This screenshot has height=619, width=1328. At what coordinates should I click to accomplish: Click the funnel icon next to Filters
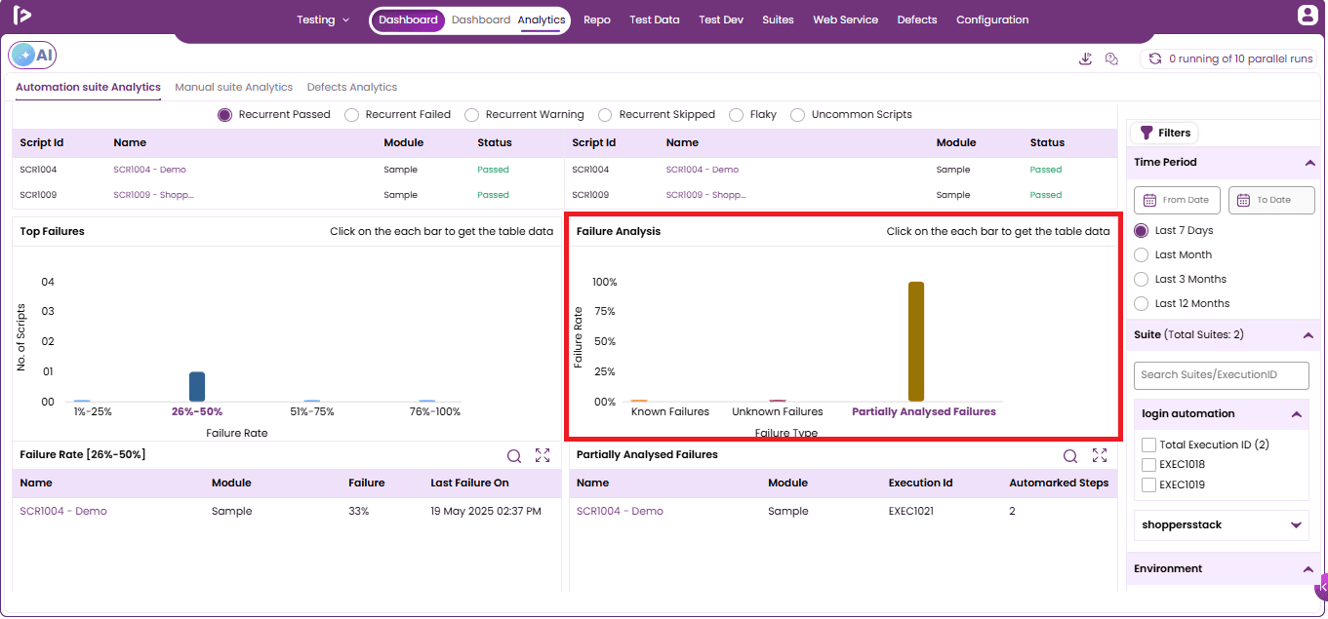point(1147,133)
